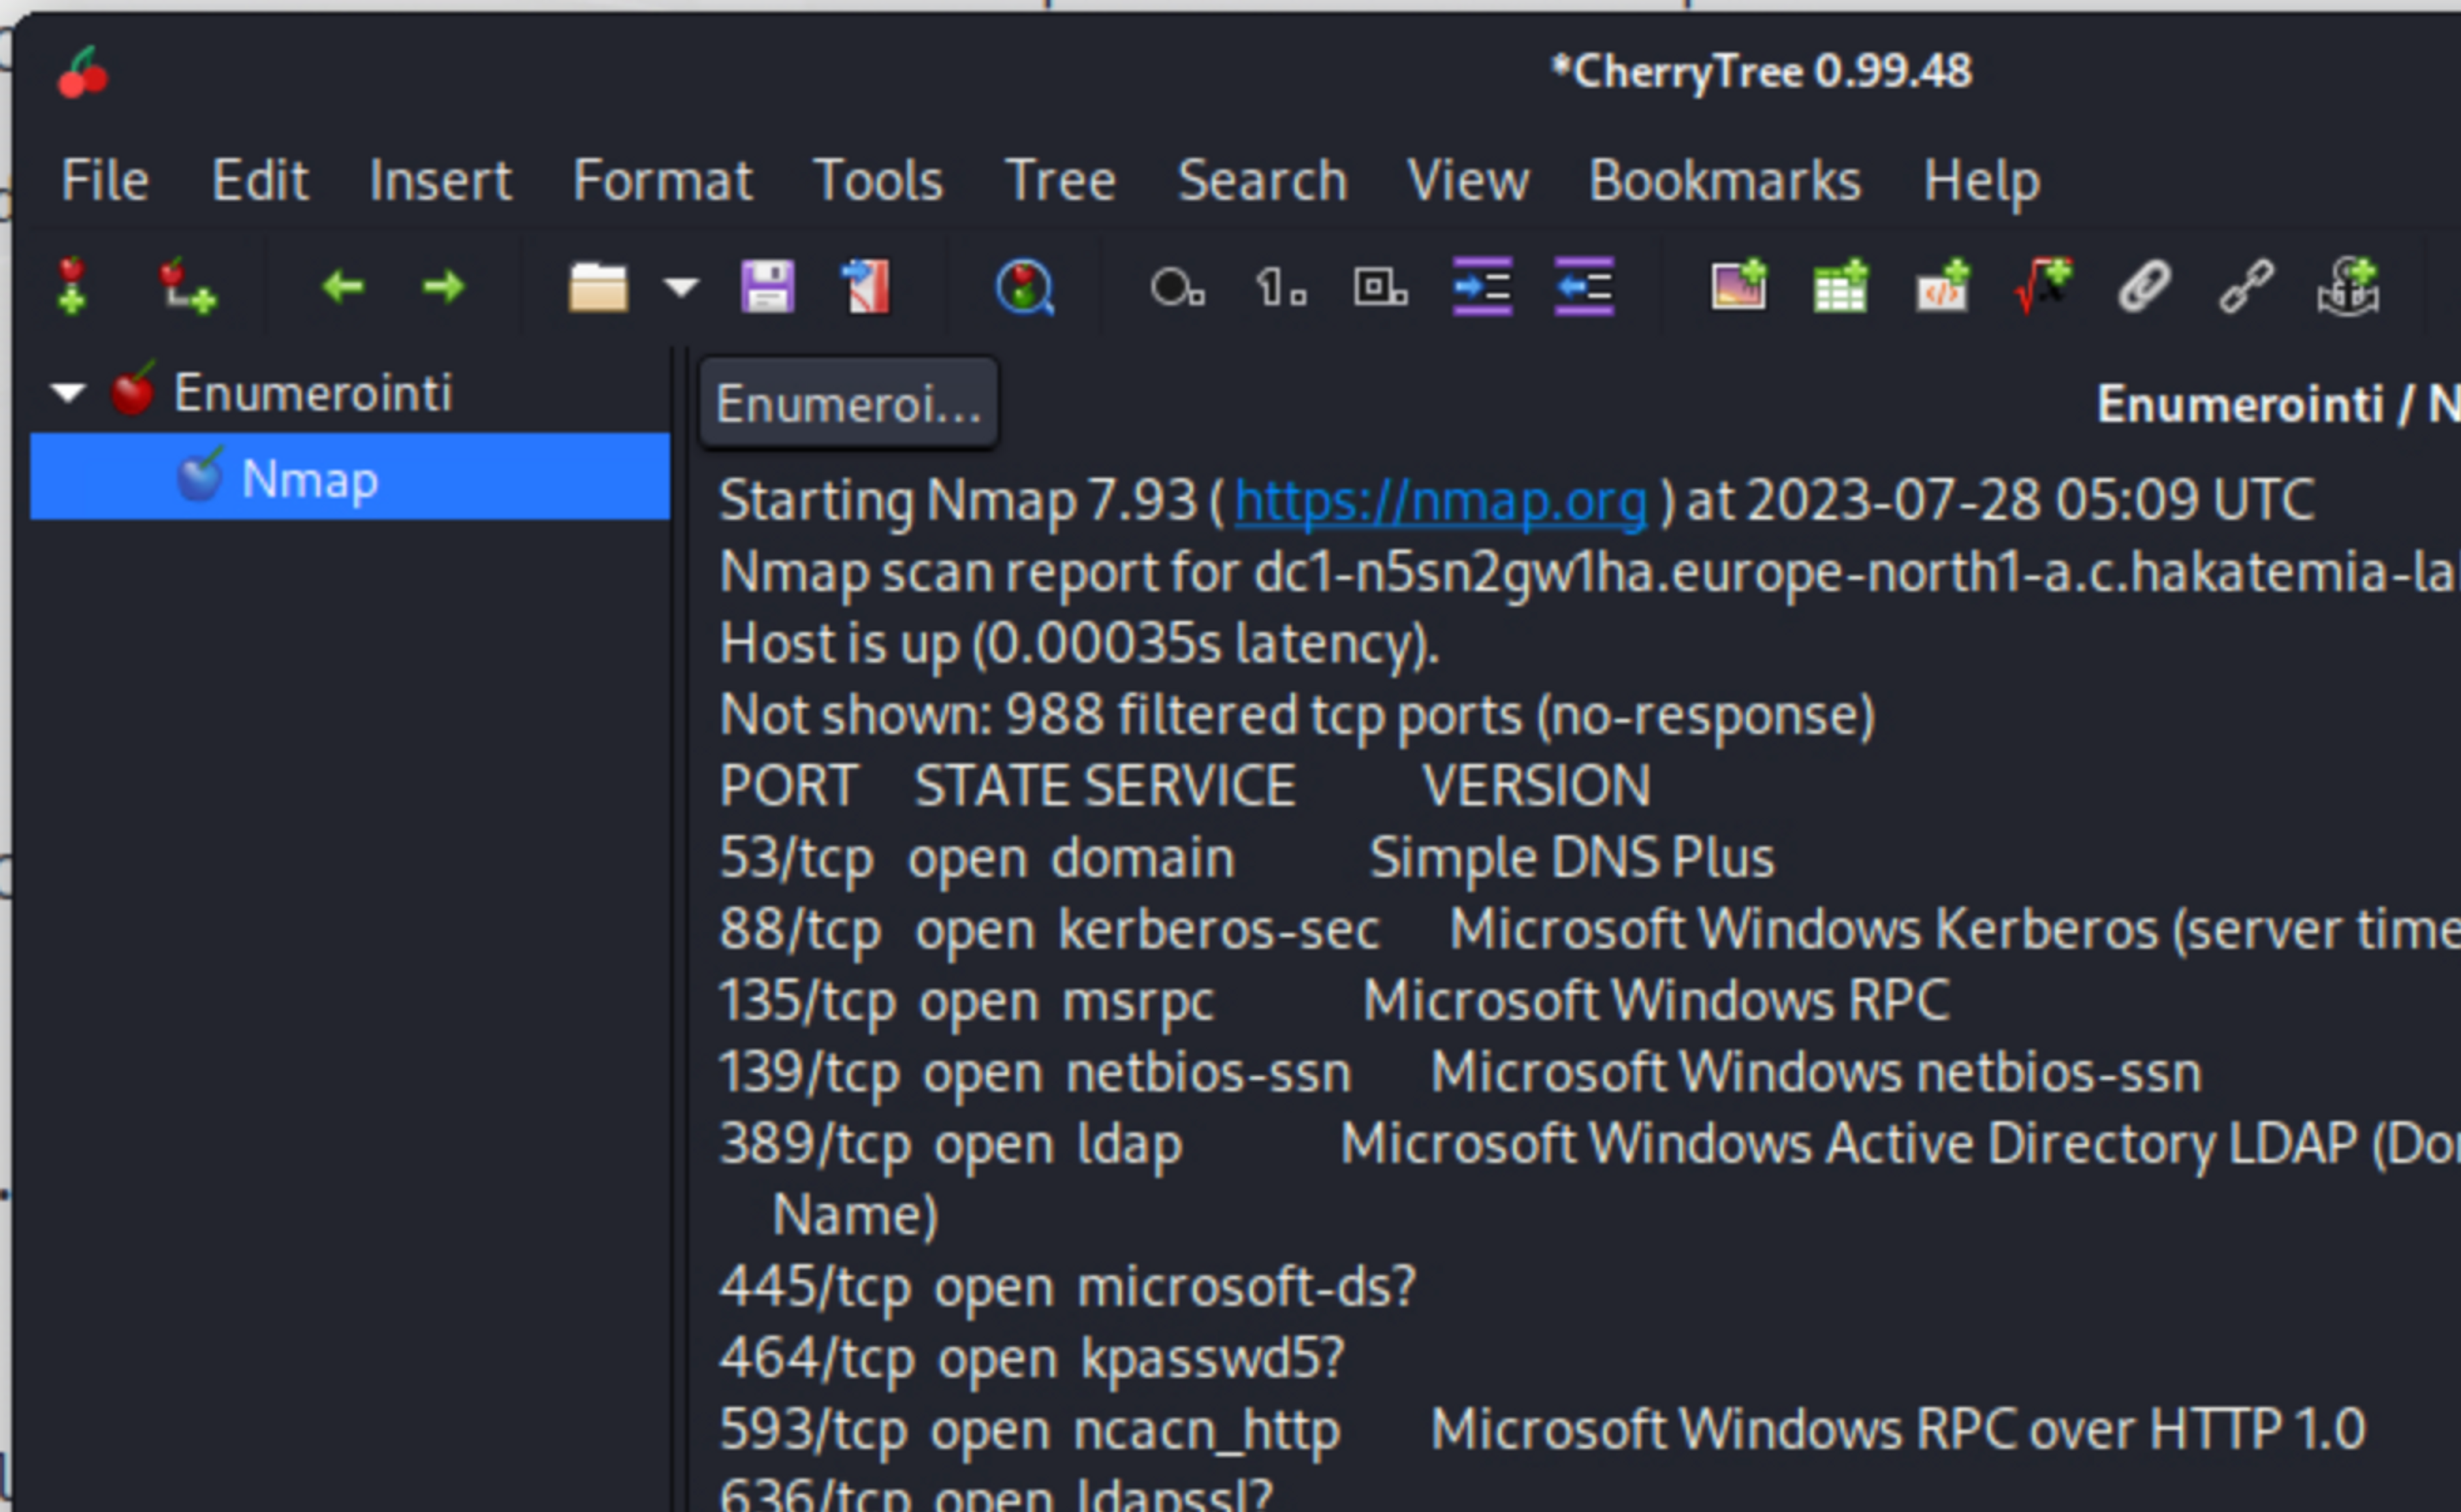Click the Add Sub Node icon
2461x1512 pixels.
(x=187, y=287)
